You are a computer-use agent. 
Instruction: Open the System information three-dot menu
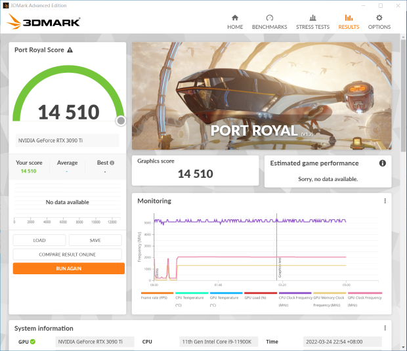coord(385,328)
